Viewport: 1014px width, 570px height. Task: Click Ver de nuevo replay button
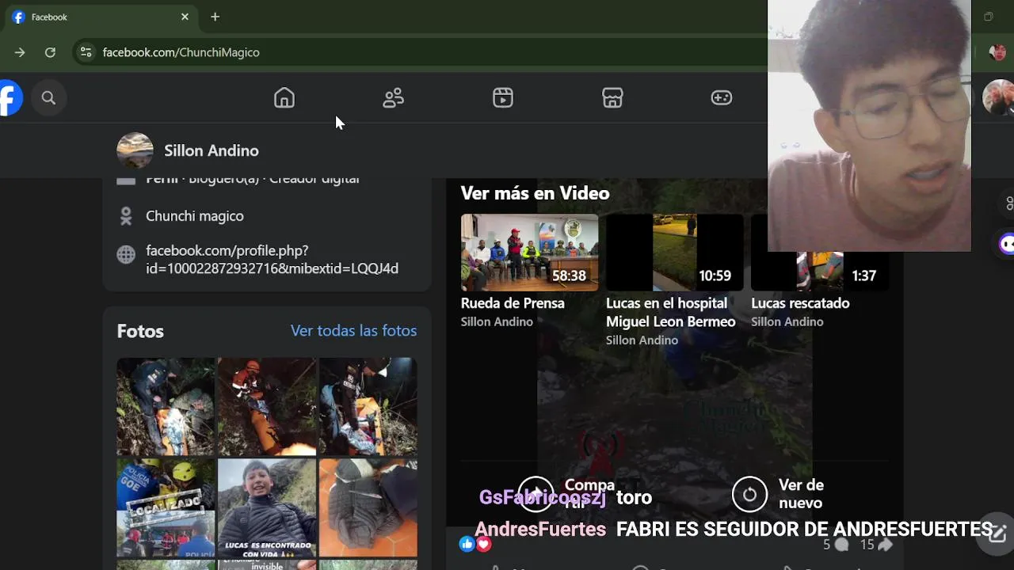pyautogui.click(x=778, y=494)
